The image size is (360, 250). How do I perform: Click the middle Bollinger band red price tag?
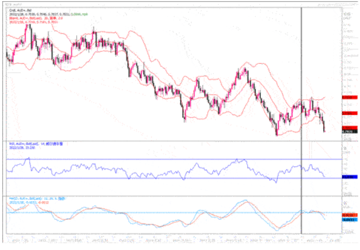coord(349,113)
